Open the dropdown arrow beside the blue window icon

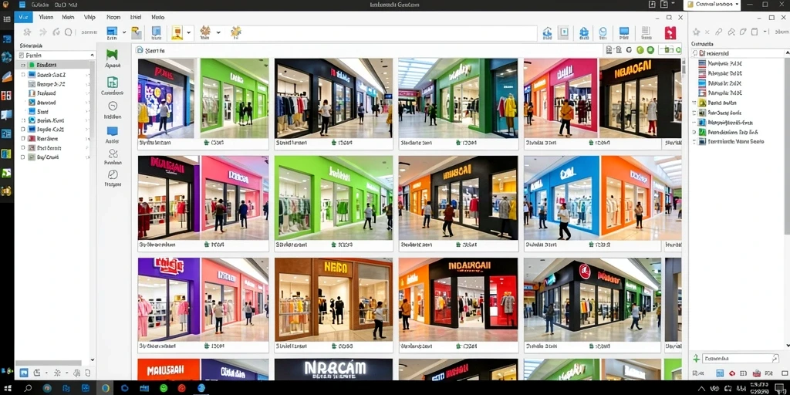click(x=124, y=32)
